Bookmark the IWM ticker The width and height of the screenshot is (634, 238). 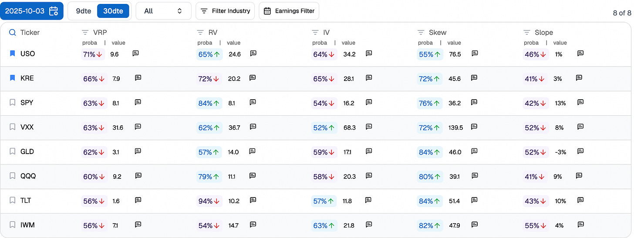coord(12,225)
